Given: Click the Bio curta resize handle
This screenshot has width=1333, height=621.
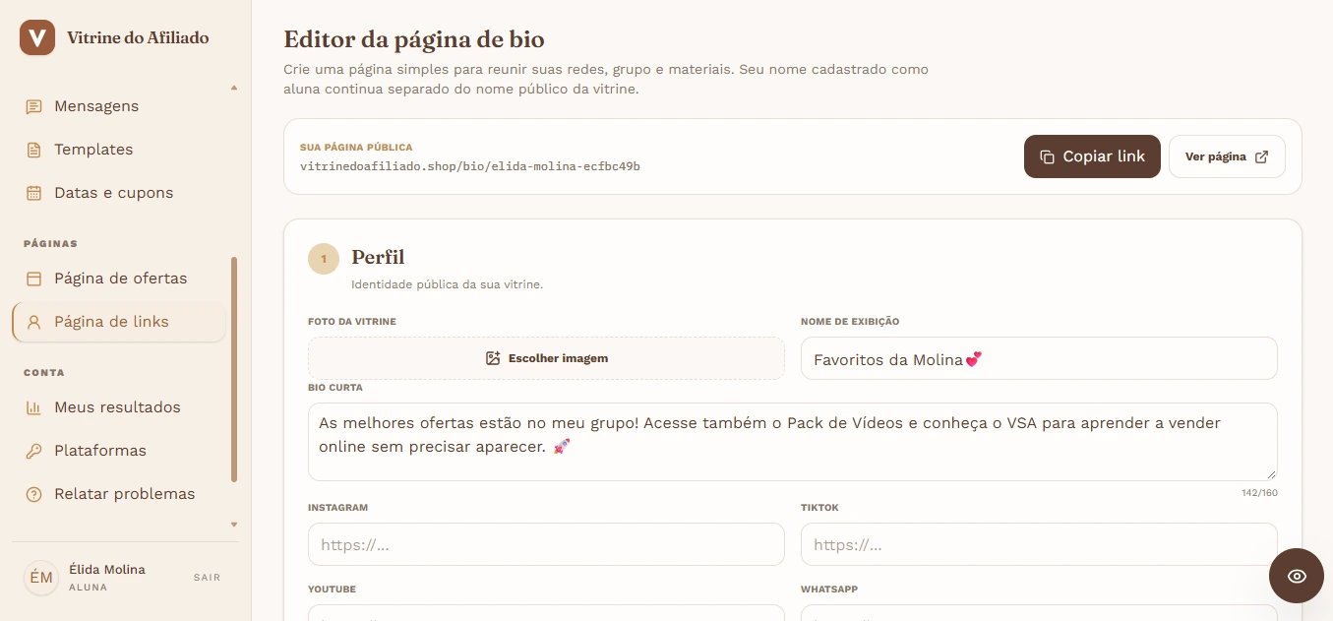Looking at the screenshot, I should [1270, 473].
